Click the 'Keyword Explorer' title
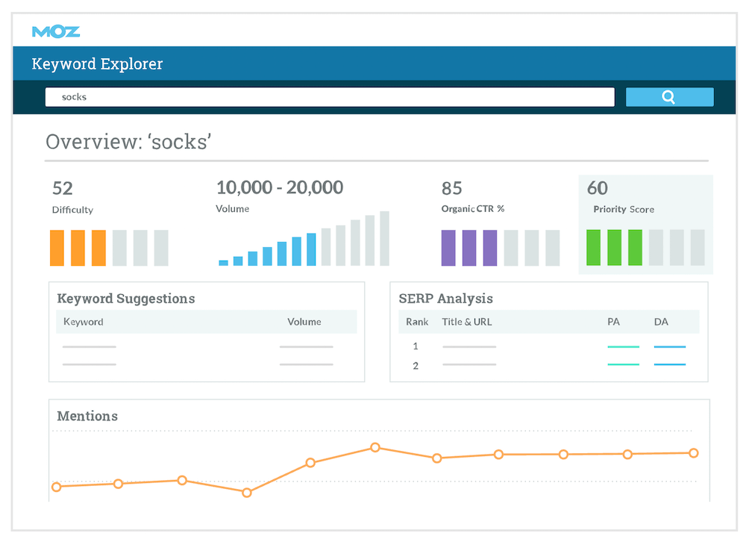 (97, 63)
